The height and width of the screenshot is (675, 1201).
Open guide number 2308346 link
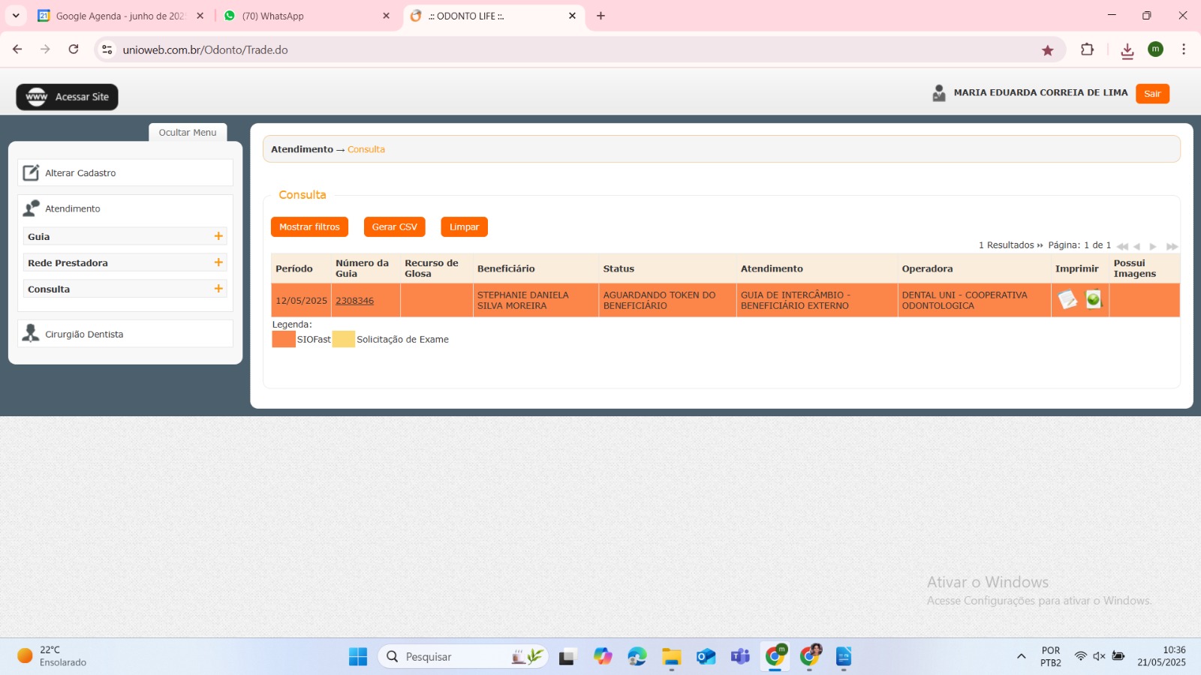(x=354, y=301)
